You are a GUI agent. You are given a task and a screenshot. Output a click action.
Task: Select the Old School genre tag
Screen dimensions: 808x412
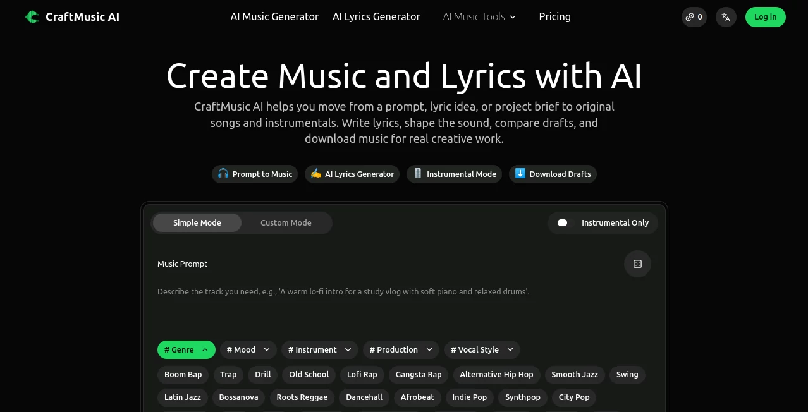(x=309, y=375)
